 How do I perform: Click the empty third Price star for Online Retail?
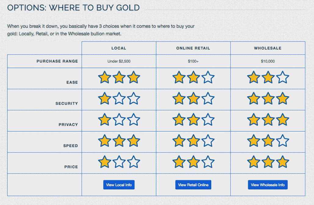pyautogui.click(x=208, y=162)
